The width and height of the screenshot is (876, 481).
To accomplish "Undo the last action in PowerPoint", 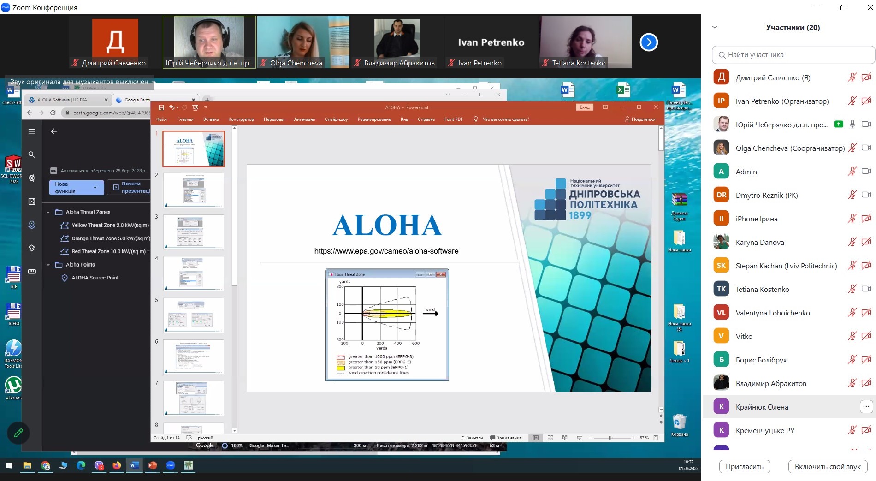I will [172, 107].
